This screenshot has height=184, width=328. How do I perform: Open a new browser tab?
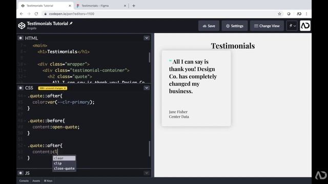[134, 6]
